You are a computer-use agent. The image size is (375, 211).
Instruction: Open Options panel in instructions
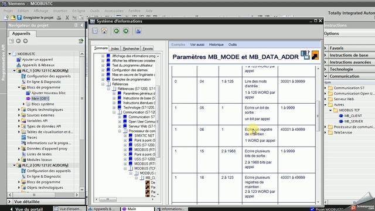point(331,33)
